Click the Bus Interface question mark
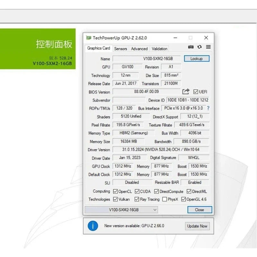 pyautogui.click(x=208, y=108)
